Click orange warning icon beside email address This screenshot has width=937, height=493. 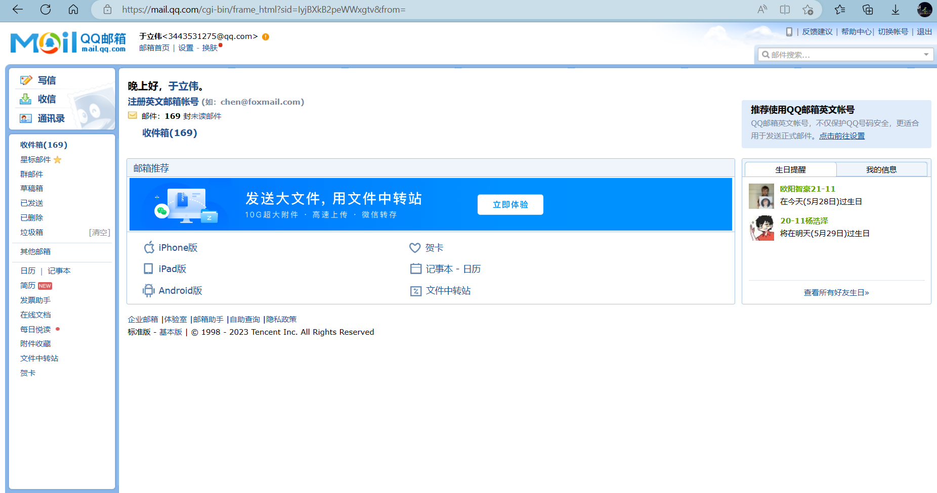(x=266, y=37)
